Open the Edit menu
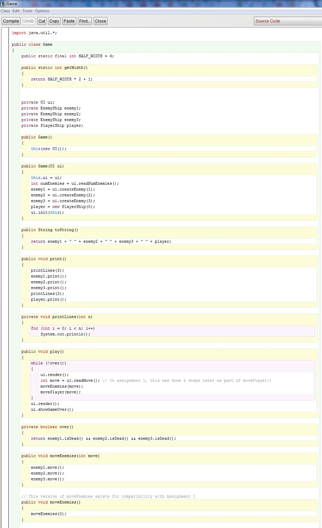Viewport: 322px width, 528px height. point(15,11)
